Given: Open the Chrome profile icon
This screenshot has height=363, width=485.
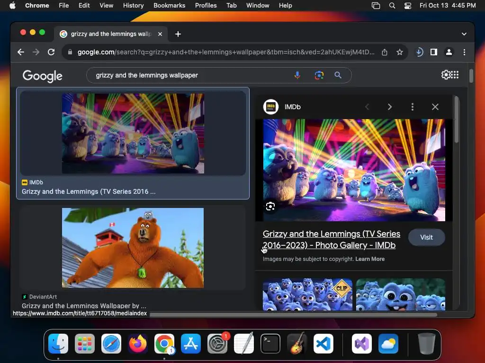Looking at the screenshot, I should [449, 52].
